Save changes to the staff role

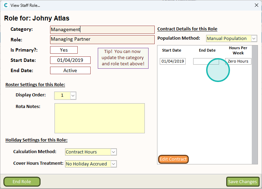[x=243, y=182]
